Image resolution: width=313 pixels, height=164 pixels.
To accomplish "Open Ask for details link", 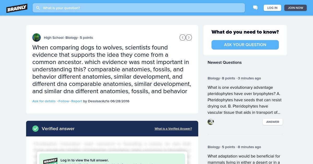I will pyautogui.click(x=44, y=101).
